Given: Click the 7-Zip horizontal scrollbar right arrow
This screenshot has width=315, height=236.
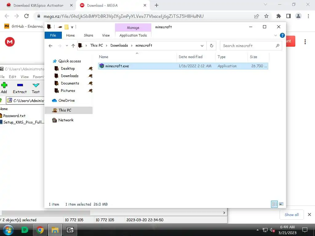Looking at the screenshot, I should [224, 213].
